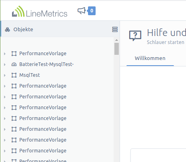Viewport: 186px width, 162px height.
Task: Switch to the Willkommen tab
Action: click(150, 58)
